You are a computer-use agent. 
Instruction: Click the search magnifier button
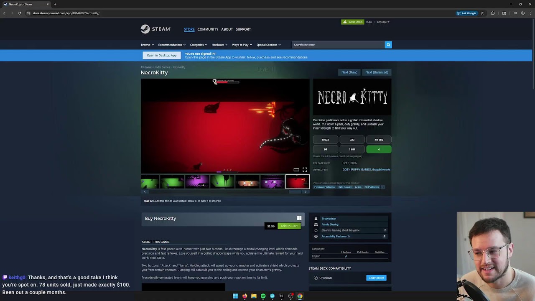(388, 45)
